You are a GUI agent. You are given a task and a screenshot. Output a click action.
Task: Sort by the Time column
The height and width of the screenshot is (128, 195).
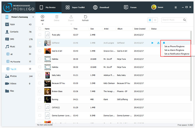[75, 29]
